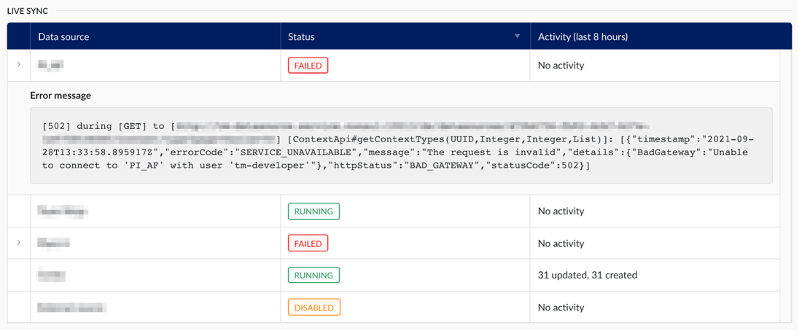Click the LIVE SYNC section title
This screenshot has height=336, width=802.
tap(28, 10)
